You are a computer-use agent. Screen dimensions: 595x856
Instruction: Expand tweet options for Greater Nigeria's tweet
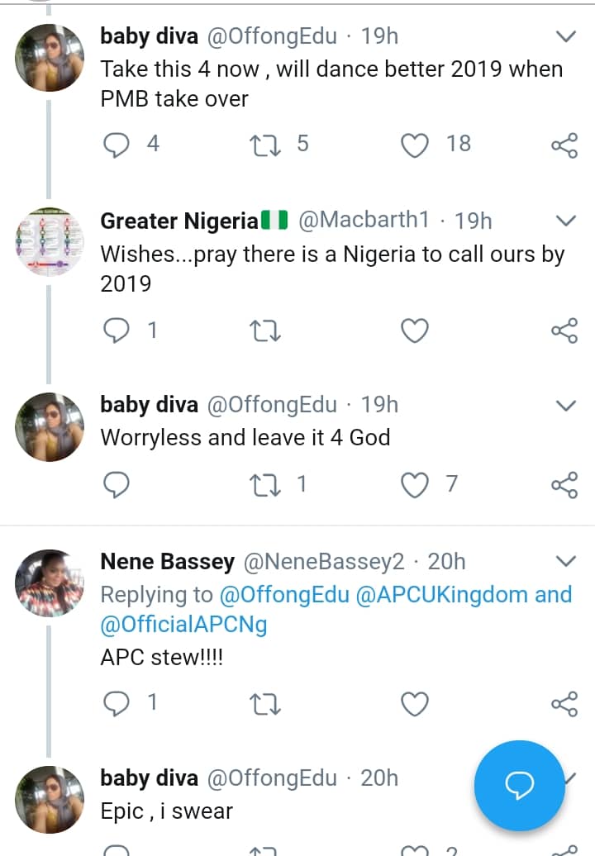[566, 221]
